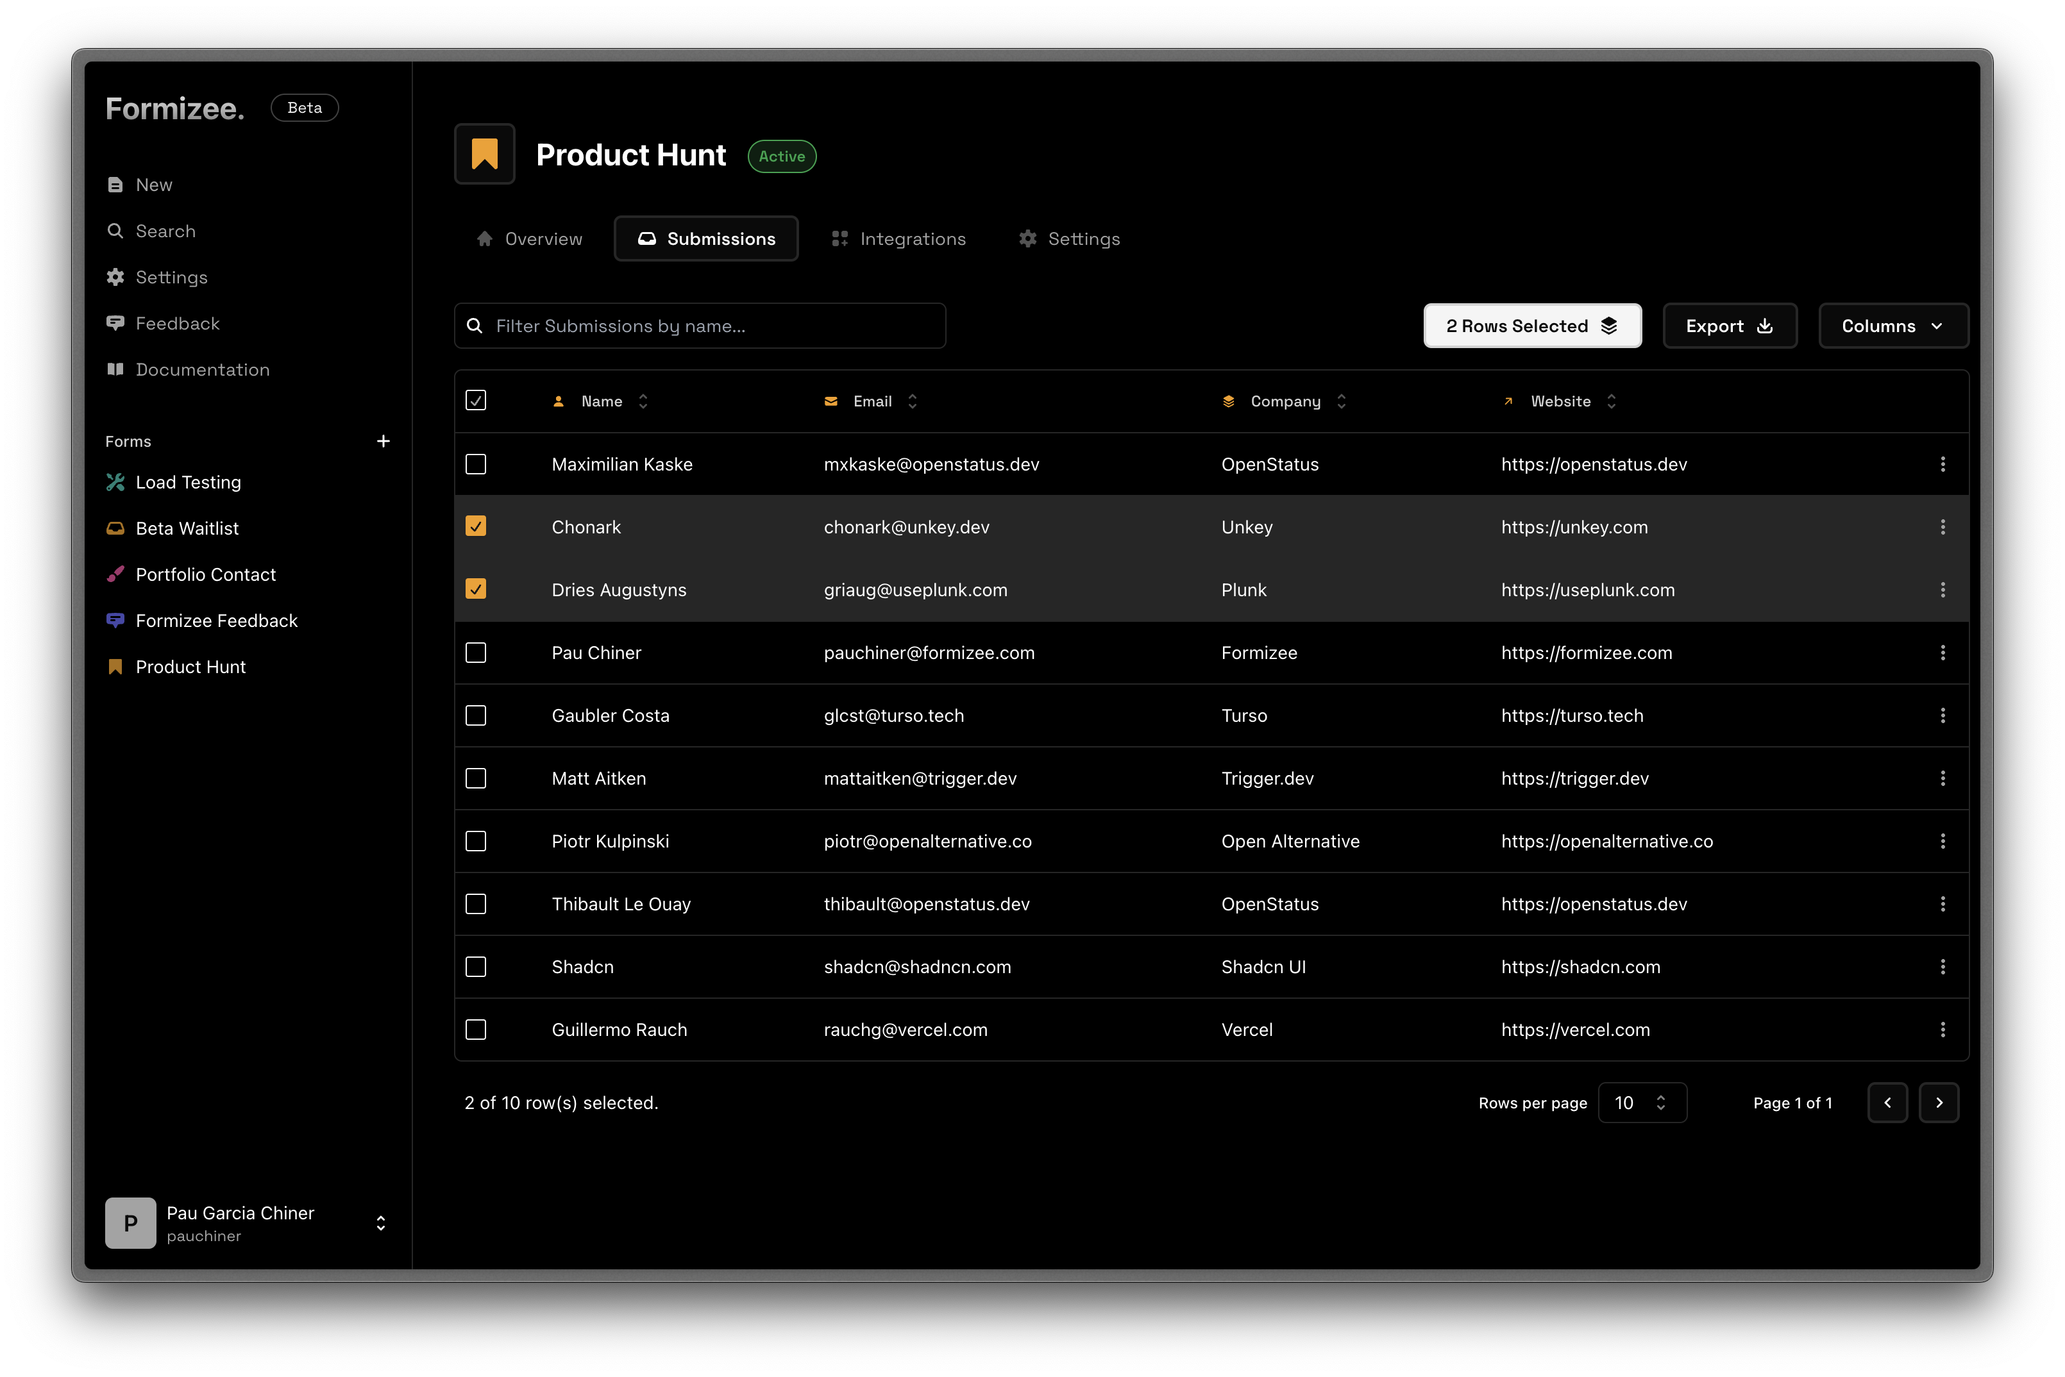This screenshot has width=2065, height=1377.
Task: Open Load Testing form in sidebar
Action: 188,482
